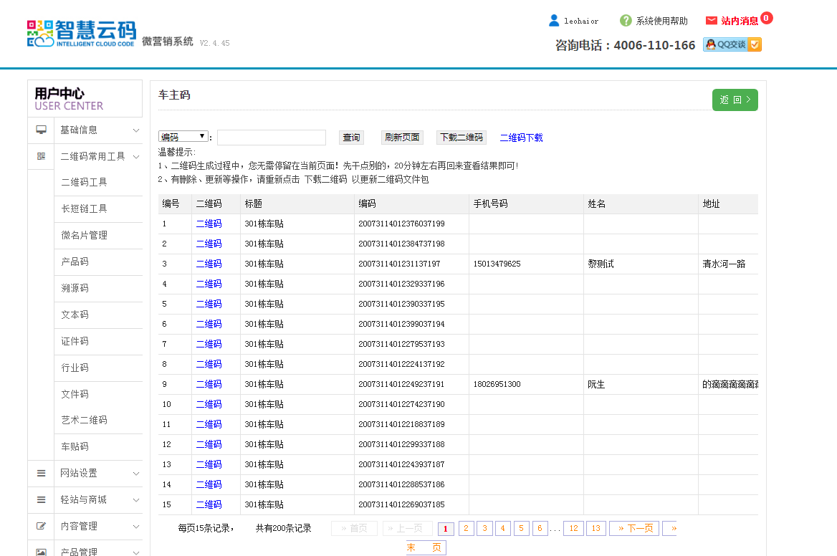Open the 编码 search field dropdown
The height and width of the screenshot is (556, 837).
tap(183, 137)
